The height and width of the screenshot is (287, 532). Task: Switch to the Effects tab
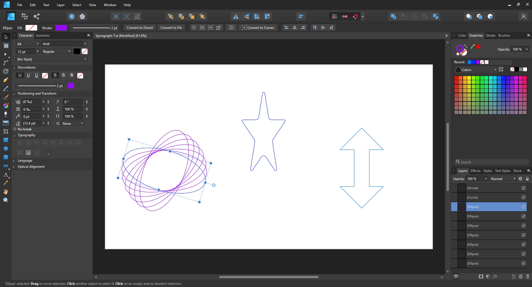point(475,171)
